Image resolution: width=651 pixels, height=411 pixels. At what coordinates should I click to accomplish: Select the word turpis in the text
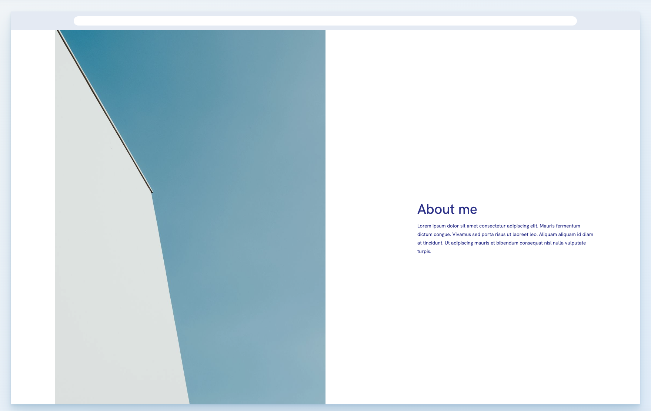424,251
